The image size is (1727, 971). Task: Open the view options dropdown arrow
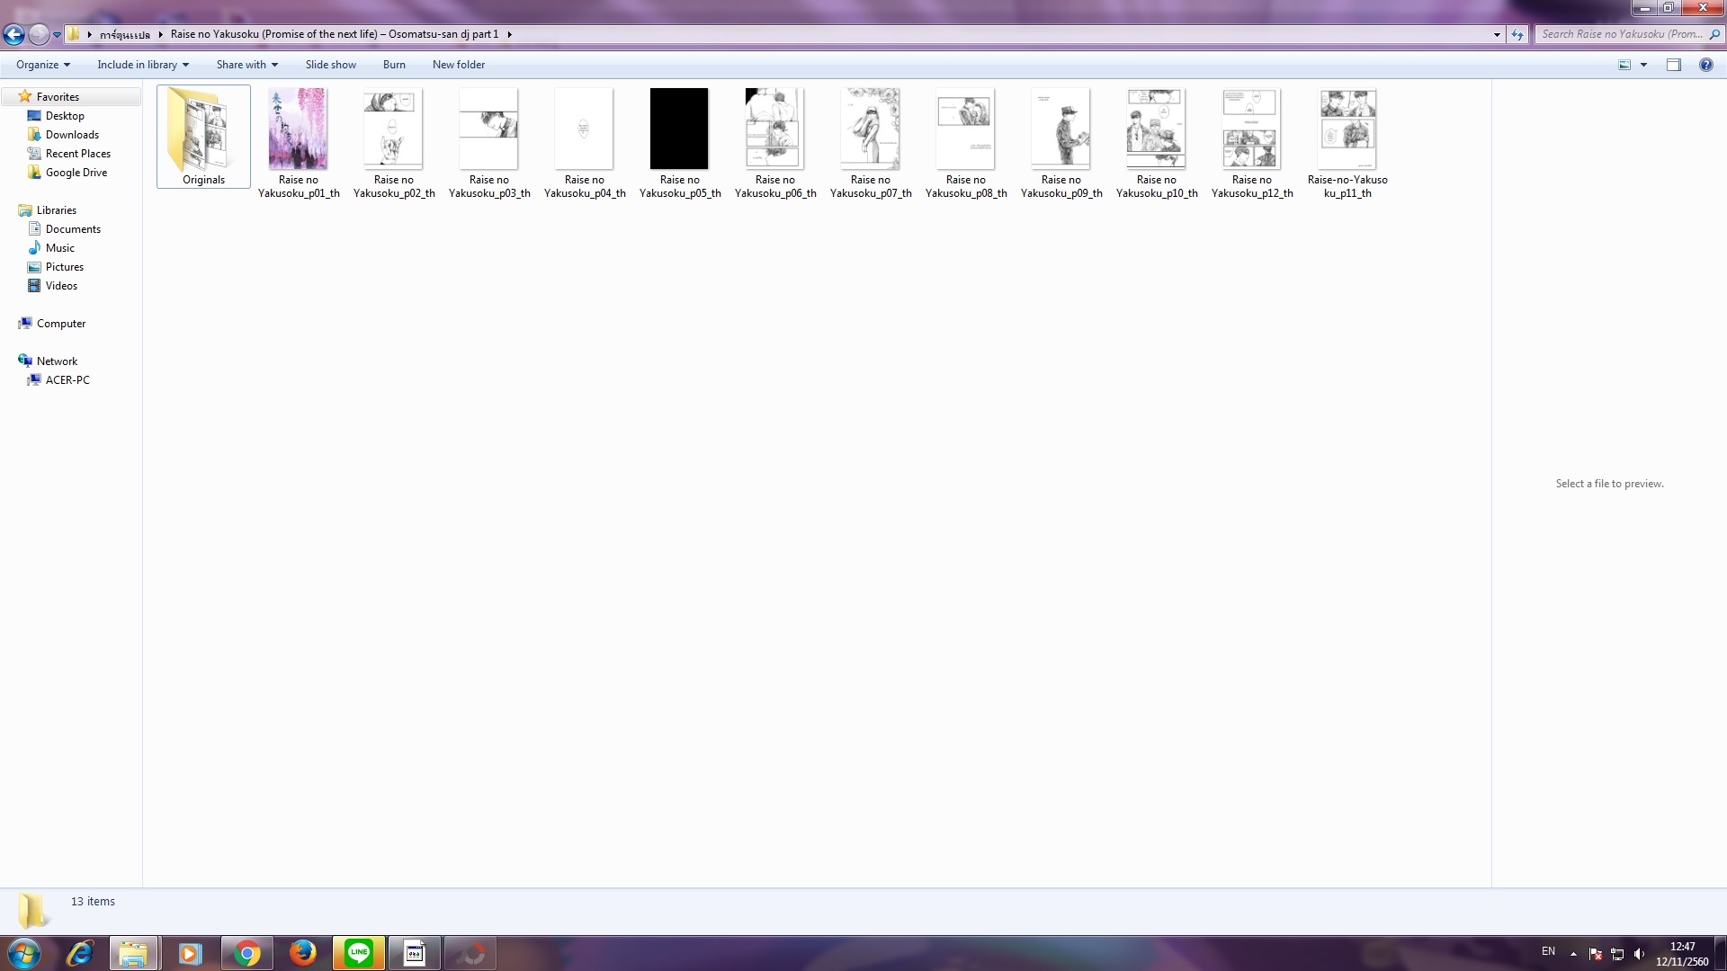pyautogui.click(x=1643, y=65)
